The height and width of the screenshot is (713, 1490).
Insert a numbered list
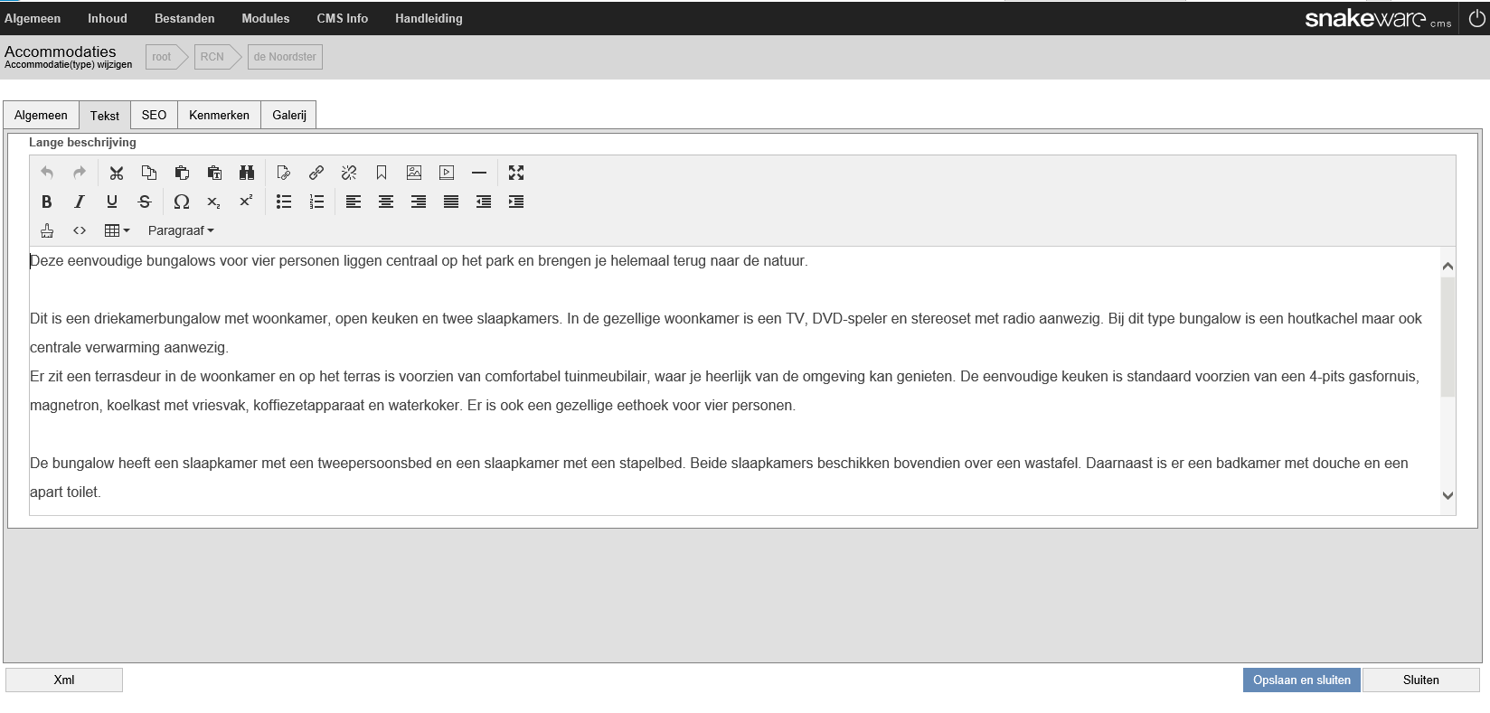pyautogui.click(x=316, y=202)
